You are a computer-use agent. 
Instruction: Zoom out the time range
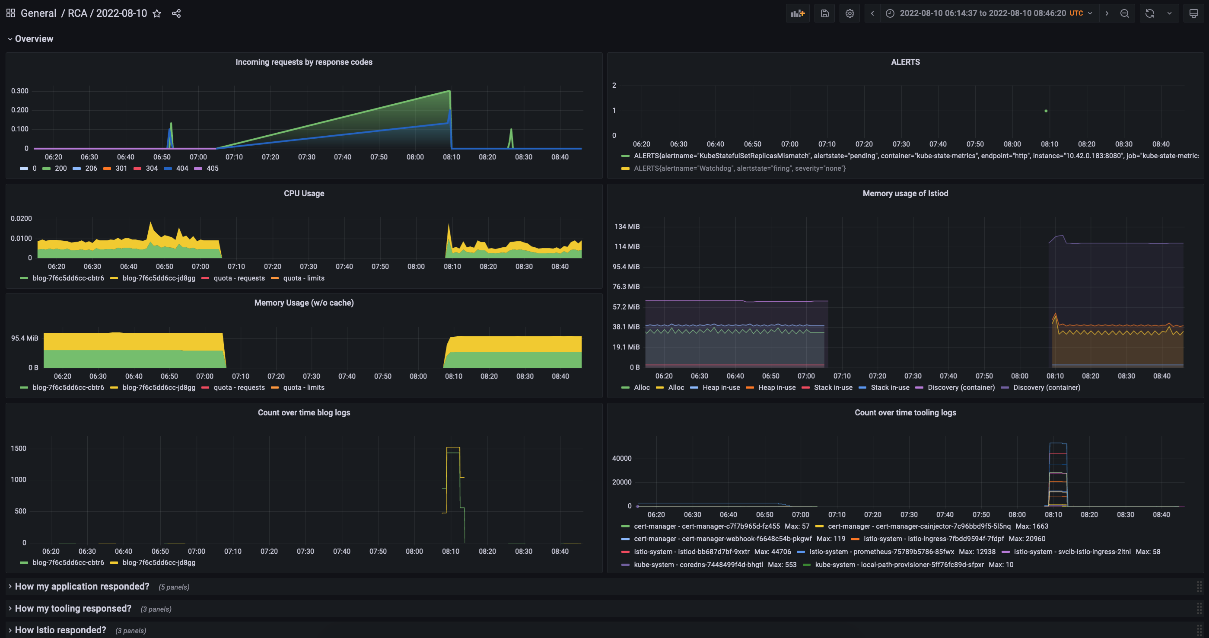tap(1124, 13)
